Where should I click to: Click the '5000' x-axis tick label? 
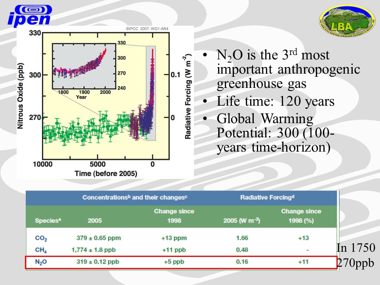[98, 164]
